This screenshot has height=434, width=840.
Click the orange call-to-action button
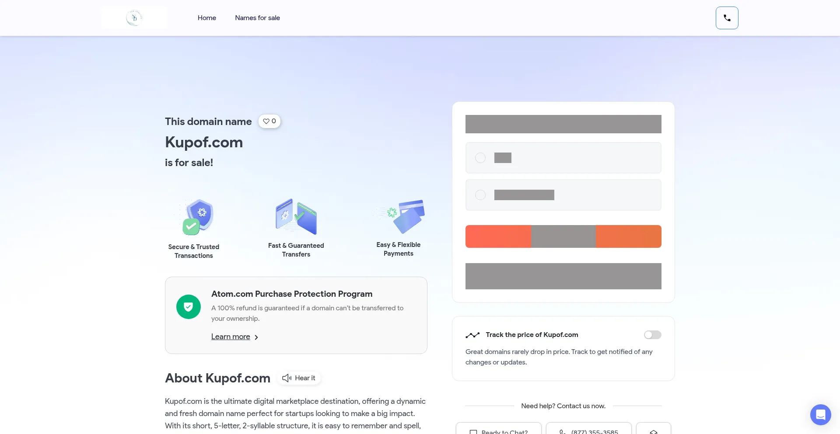pyautogui.click(x=563, y=236)
